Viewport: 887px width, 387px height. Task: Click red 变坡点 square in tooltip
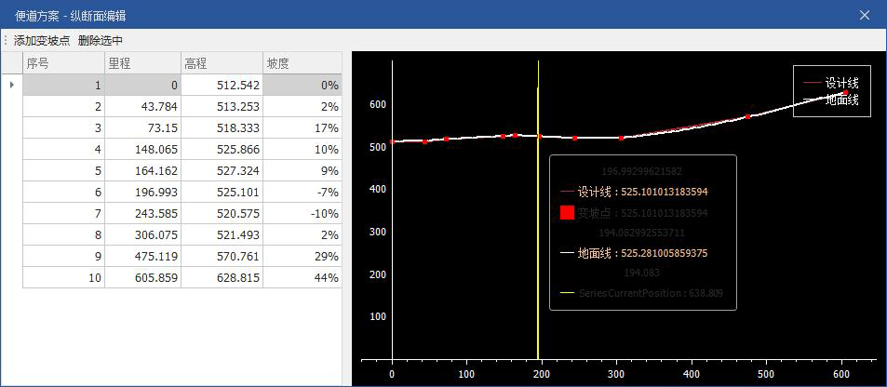pyautogui.click(x=568, y=213)
